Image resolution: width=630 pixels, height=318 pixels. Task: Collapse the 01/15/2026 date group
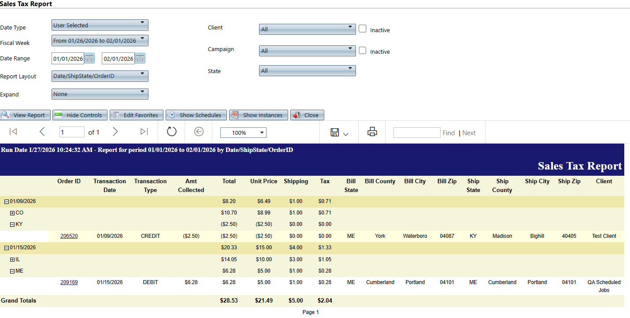pos(7,248)
